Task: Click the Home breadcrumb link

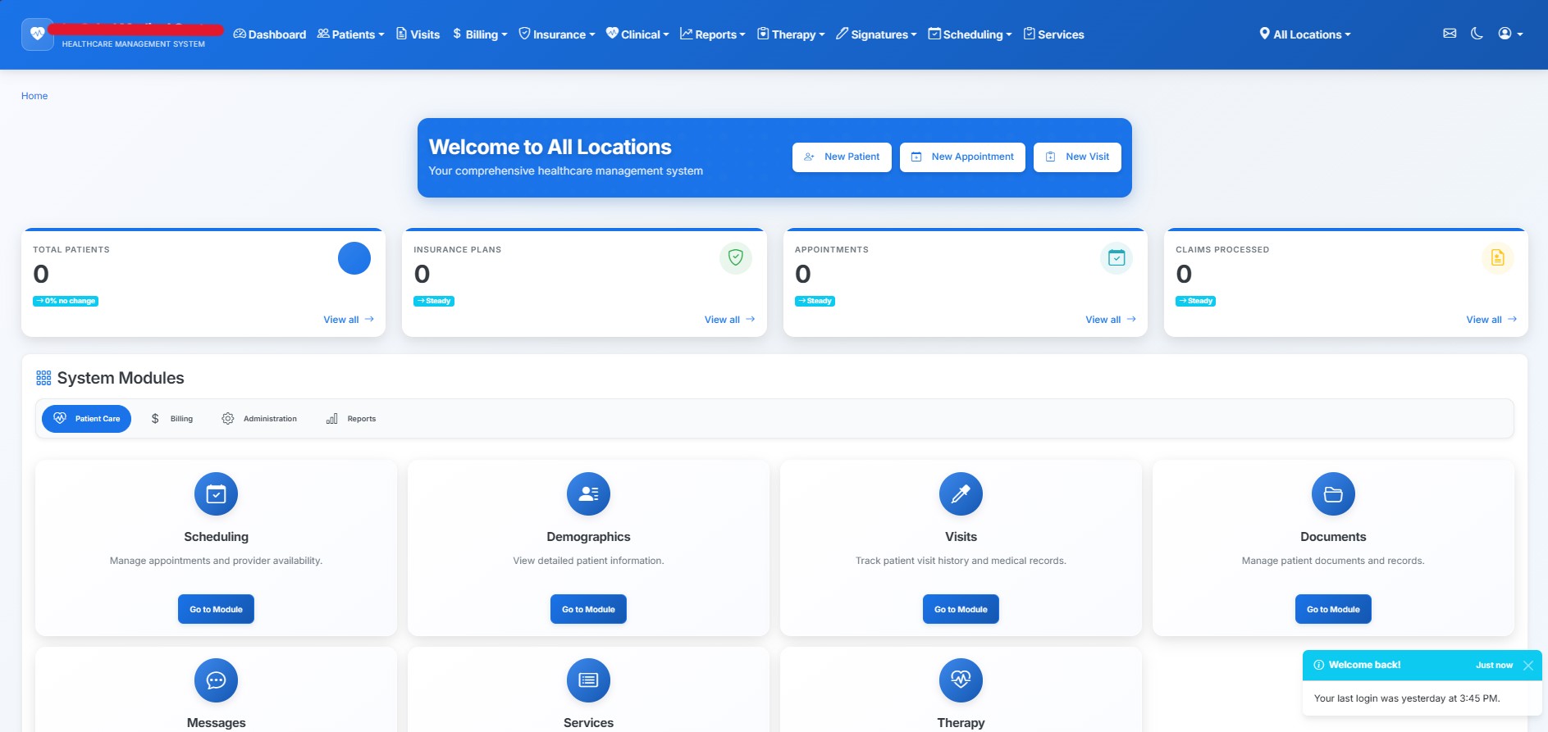Action: tap(34, 96)
